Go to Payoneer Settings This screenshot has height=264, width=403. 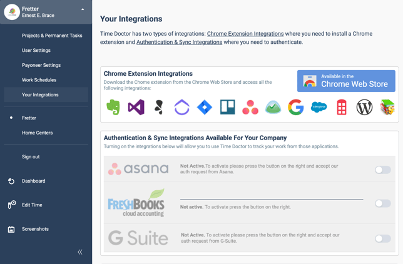tap(41, 65)
